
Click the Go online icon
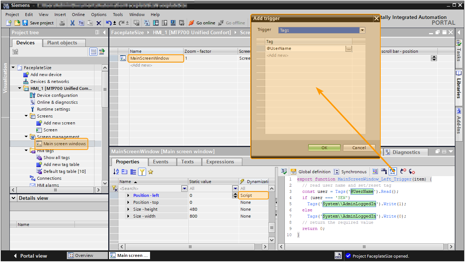pos(191,23)
